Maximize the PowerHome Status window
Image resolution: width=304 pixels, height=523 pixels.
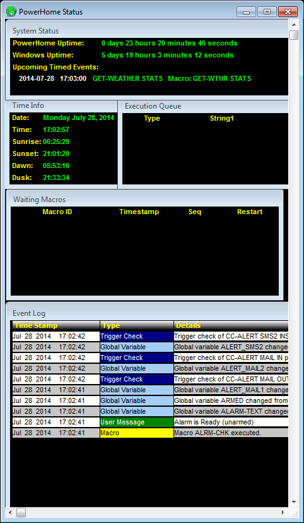coord(267,12)
